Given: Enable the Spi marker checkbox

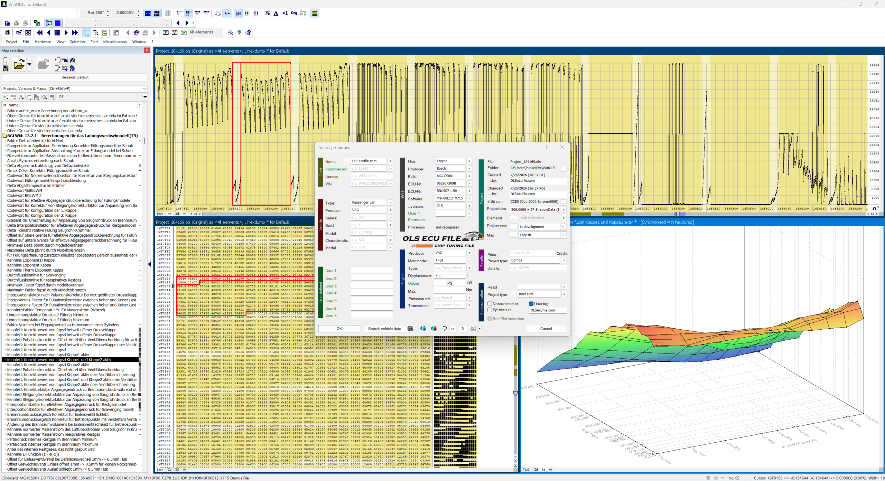Looking at the screenshot, I should [490, 310].
